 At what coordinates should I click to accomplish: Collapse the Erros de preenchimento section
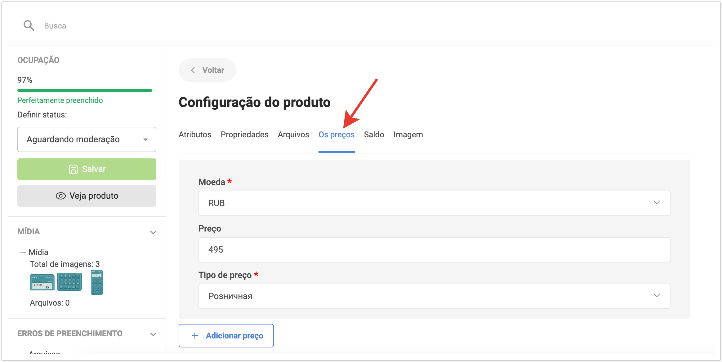click(153, 334)
